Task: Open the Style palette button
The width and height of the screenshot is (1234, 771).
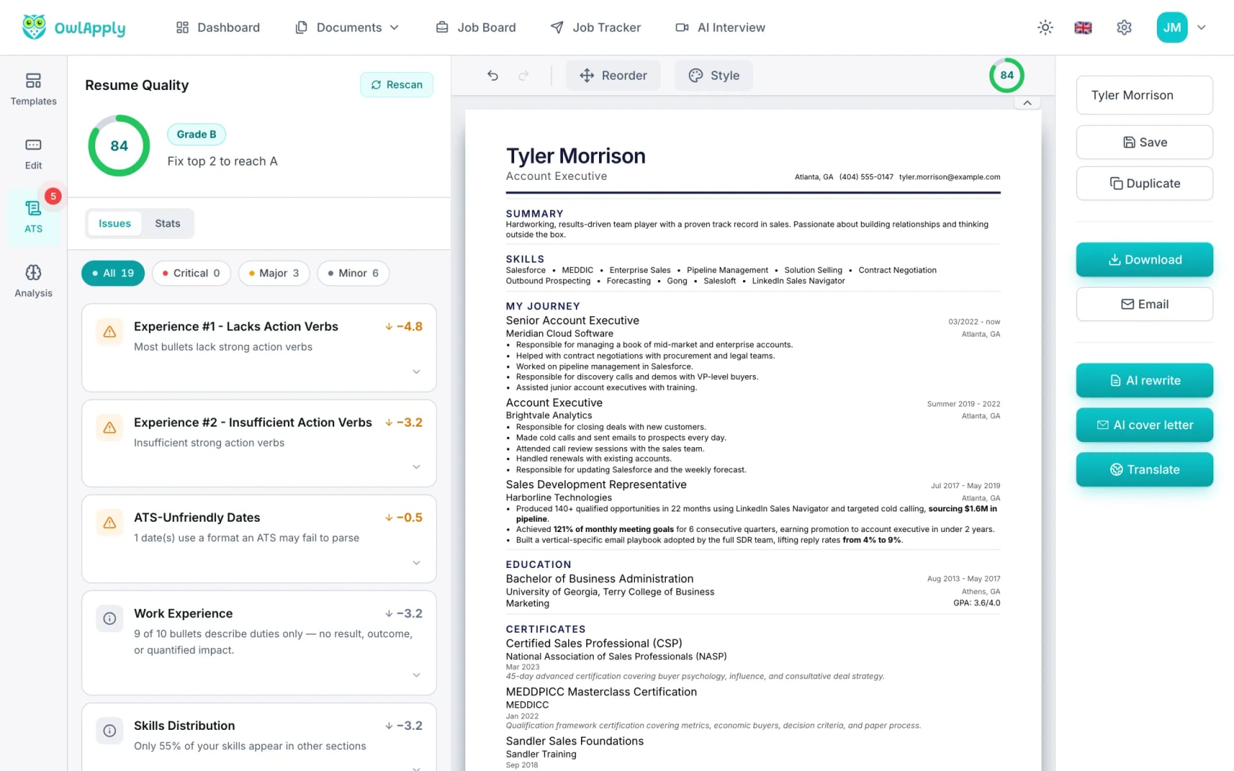Action: [x=713, y=75]
